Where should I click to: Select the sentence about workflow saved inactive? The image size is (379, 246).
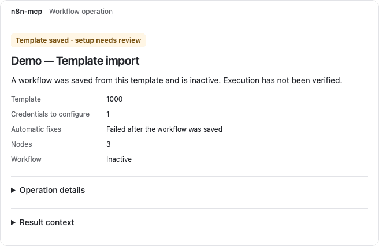coord(116,80)
